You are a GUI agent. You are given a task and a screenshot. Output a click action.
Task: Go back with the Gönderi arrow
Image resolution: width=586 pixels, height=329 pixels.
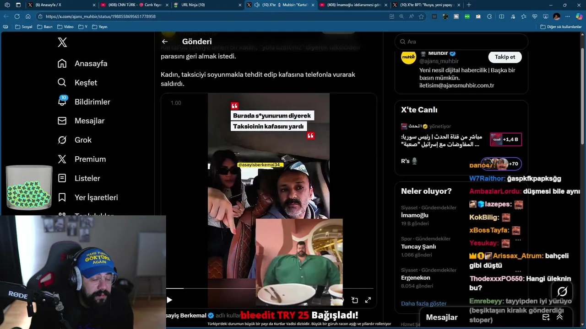tap(165, 42)
